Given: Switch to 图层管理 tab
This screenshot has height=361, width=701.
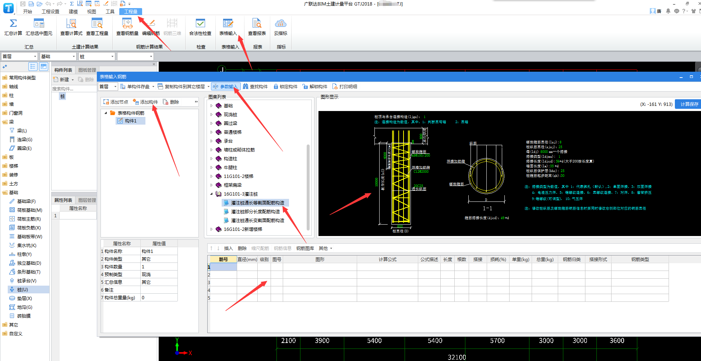Looking at the screenshot, I should (x=87, y=200).
